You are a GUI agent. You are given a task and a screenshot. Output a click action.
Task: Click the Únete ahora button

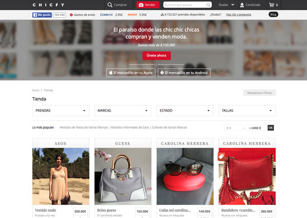click(x=157, y=56)
